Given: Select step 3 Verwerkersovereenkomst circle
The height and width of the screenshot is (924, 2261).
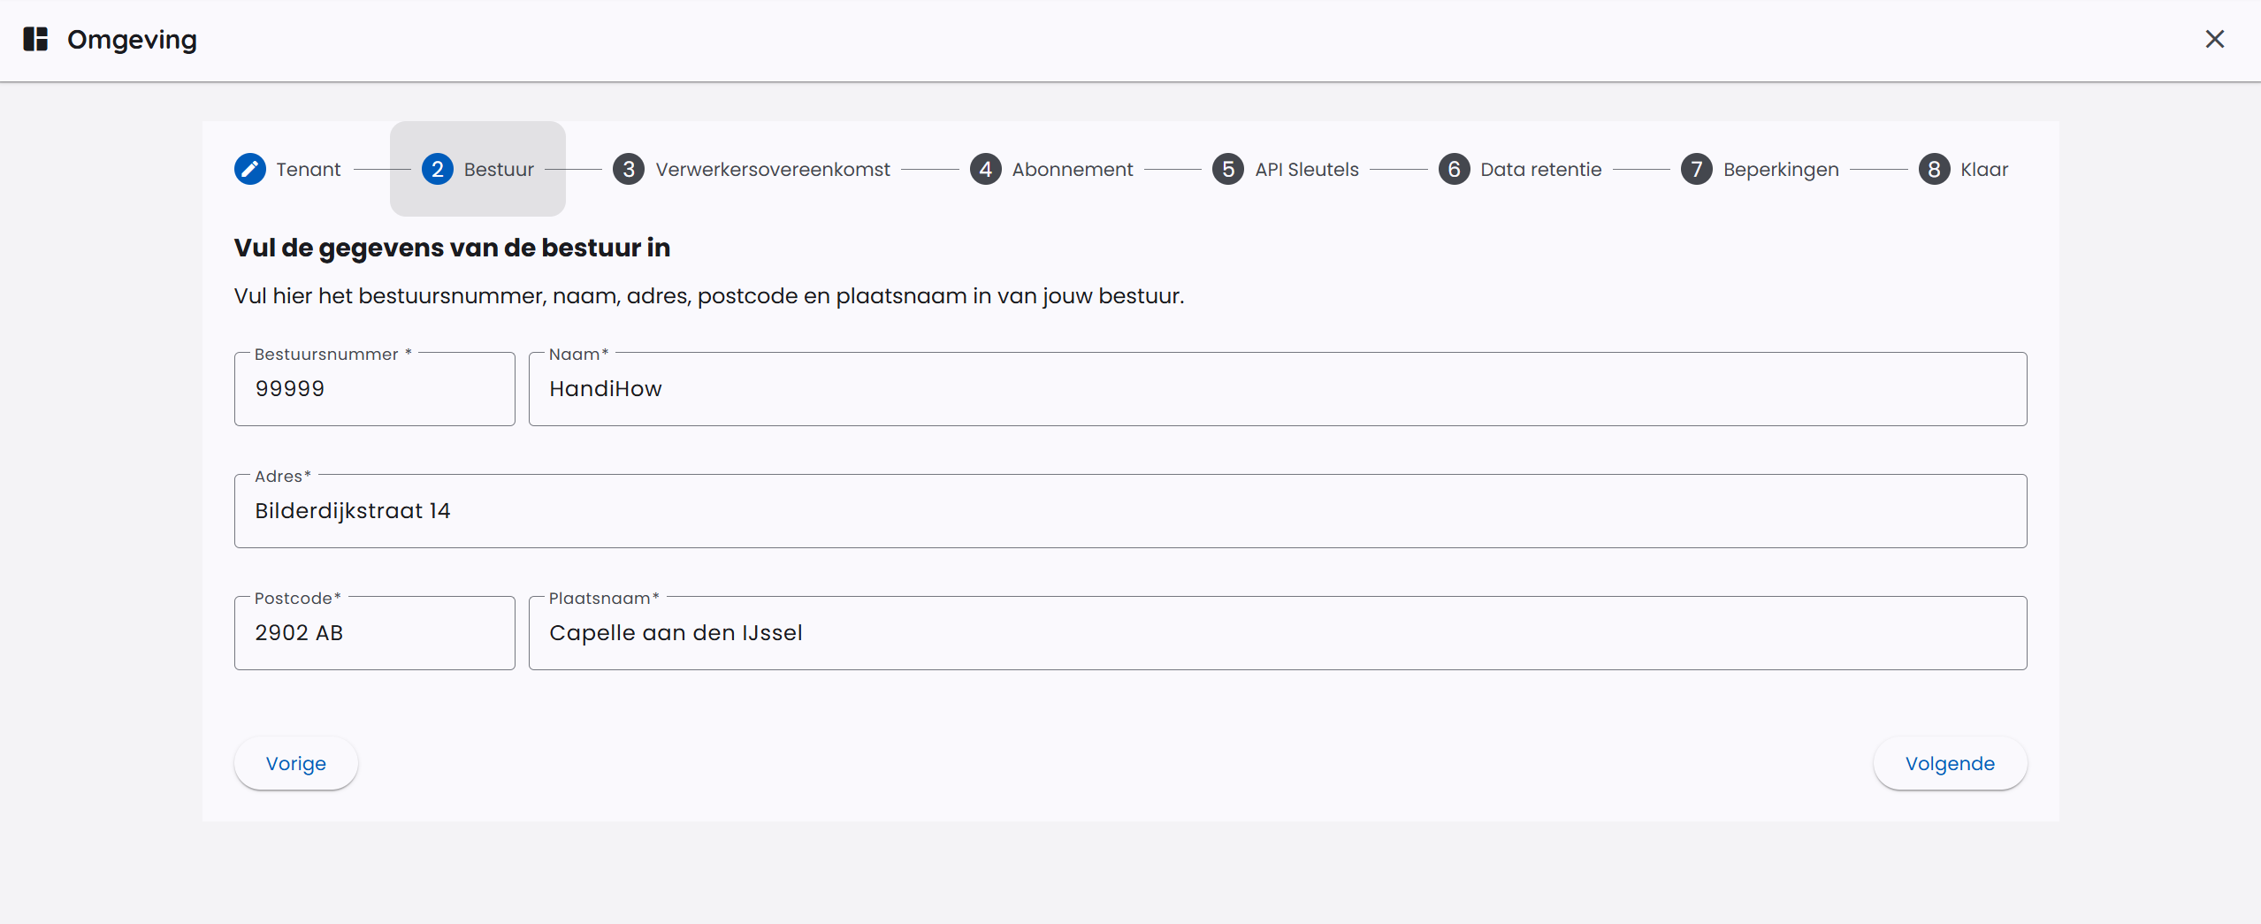Looking at the screenshot, I should (x=628, y=169).
